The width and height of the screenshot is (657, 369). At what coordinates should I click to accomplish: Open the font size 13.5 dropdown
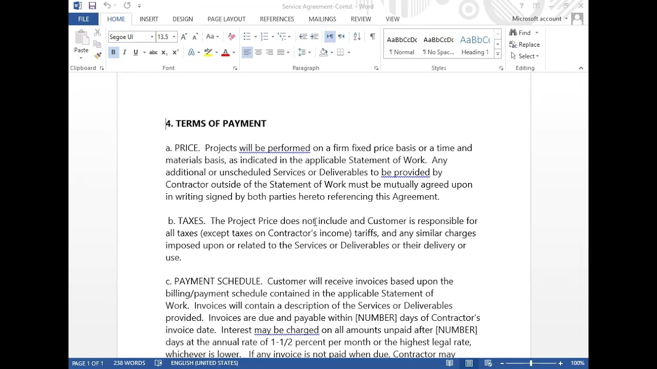pyautogui.click(x=173, y=37)
